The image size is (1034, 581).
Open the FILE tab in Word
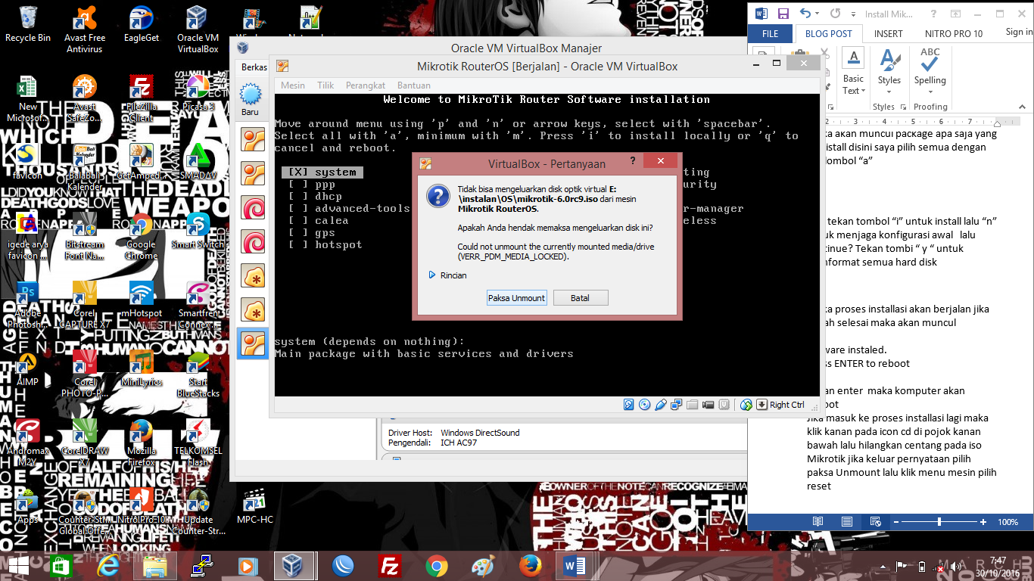point(770,33)
